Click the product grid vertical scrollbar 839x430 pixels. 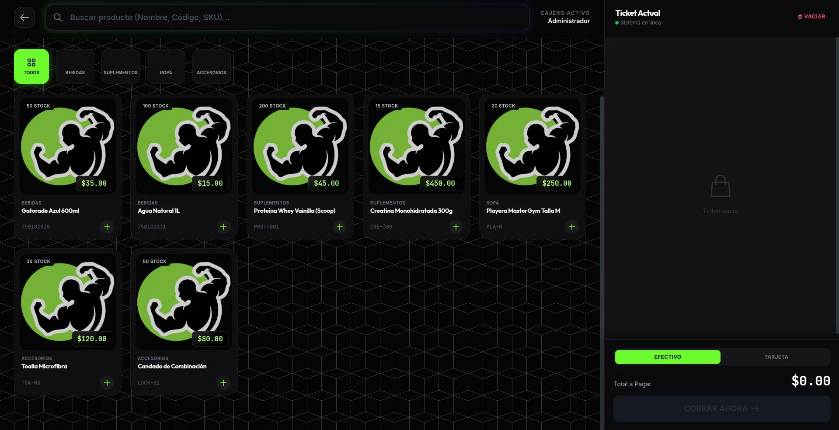602,262
